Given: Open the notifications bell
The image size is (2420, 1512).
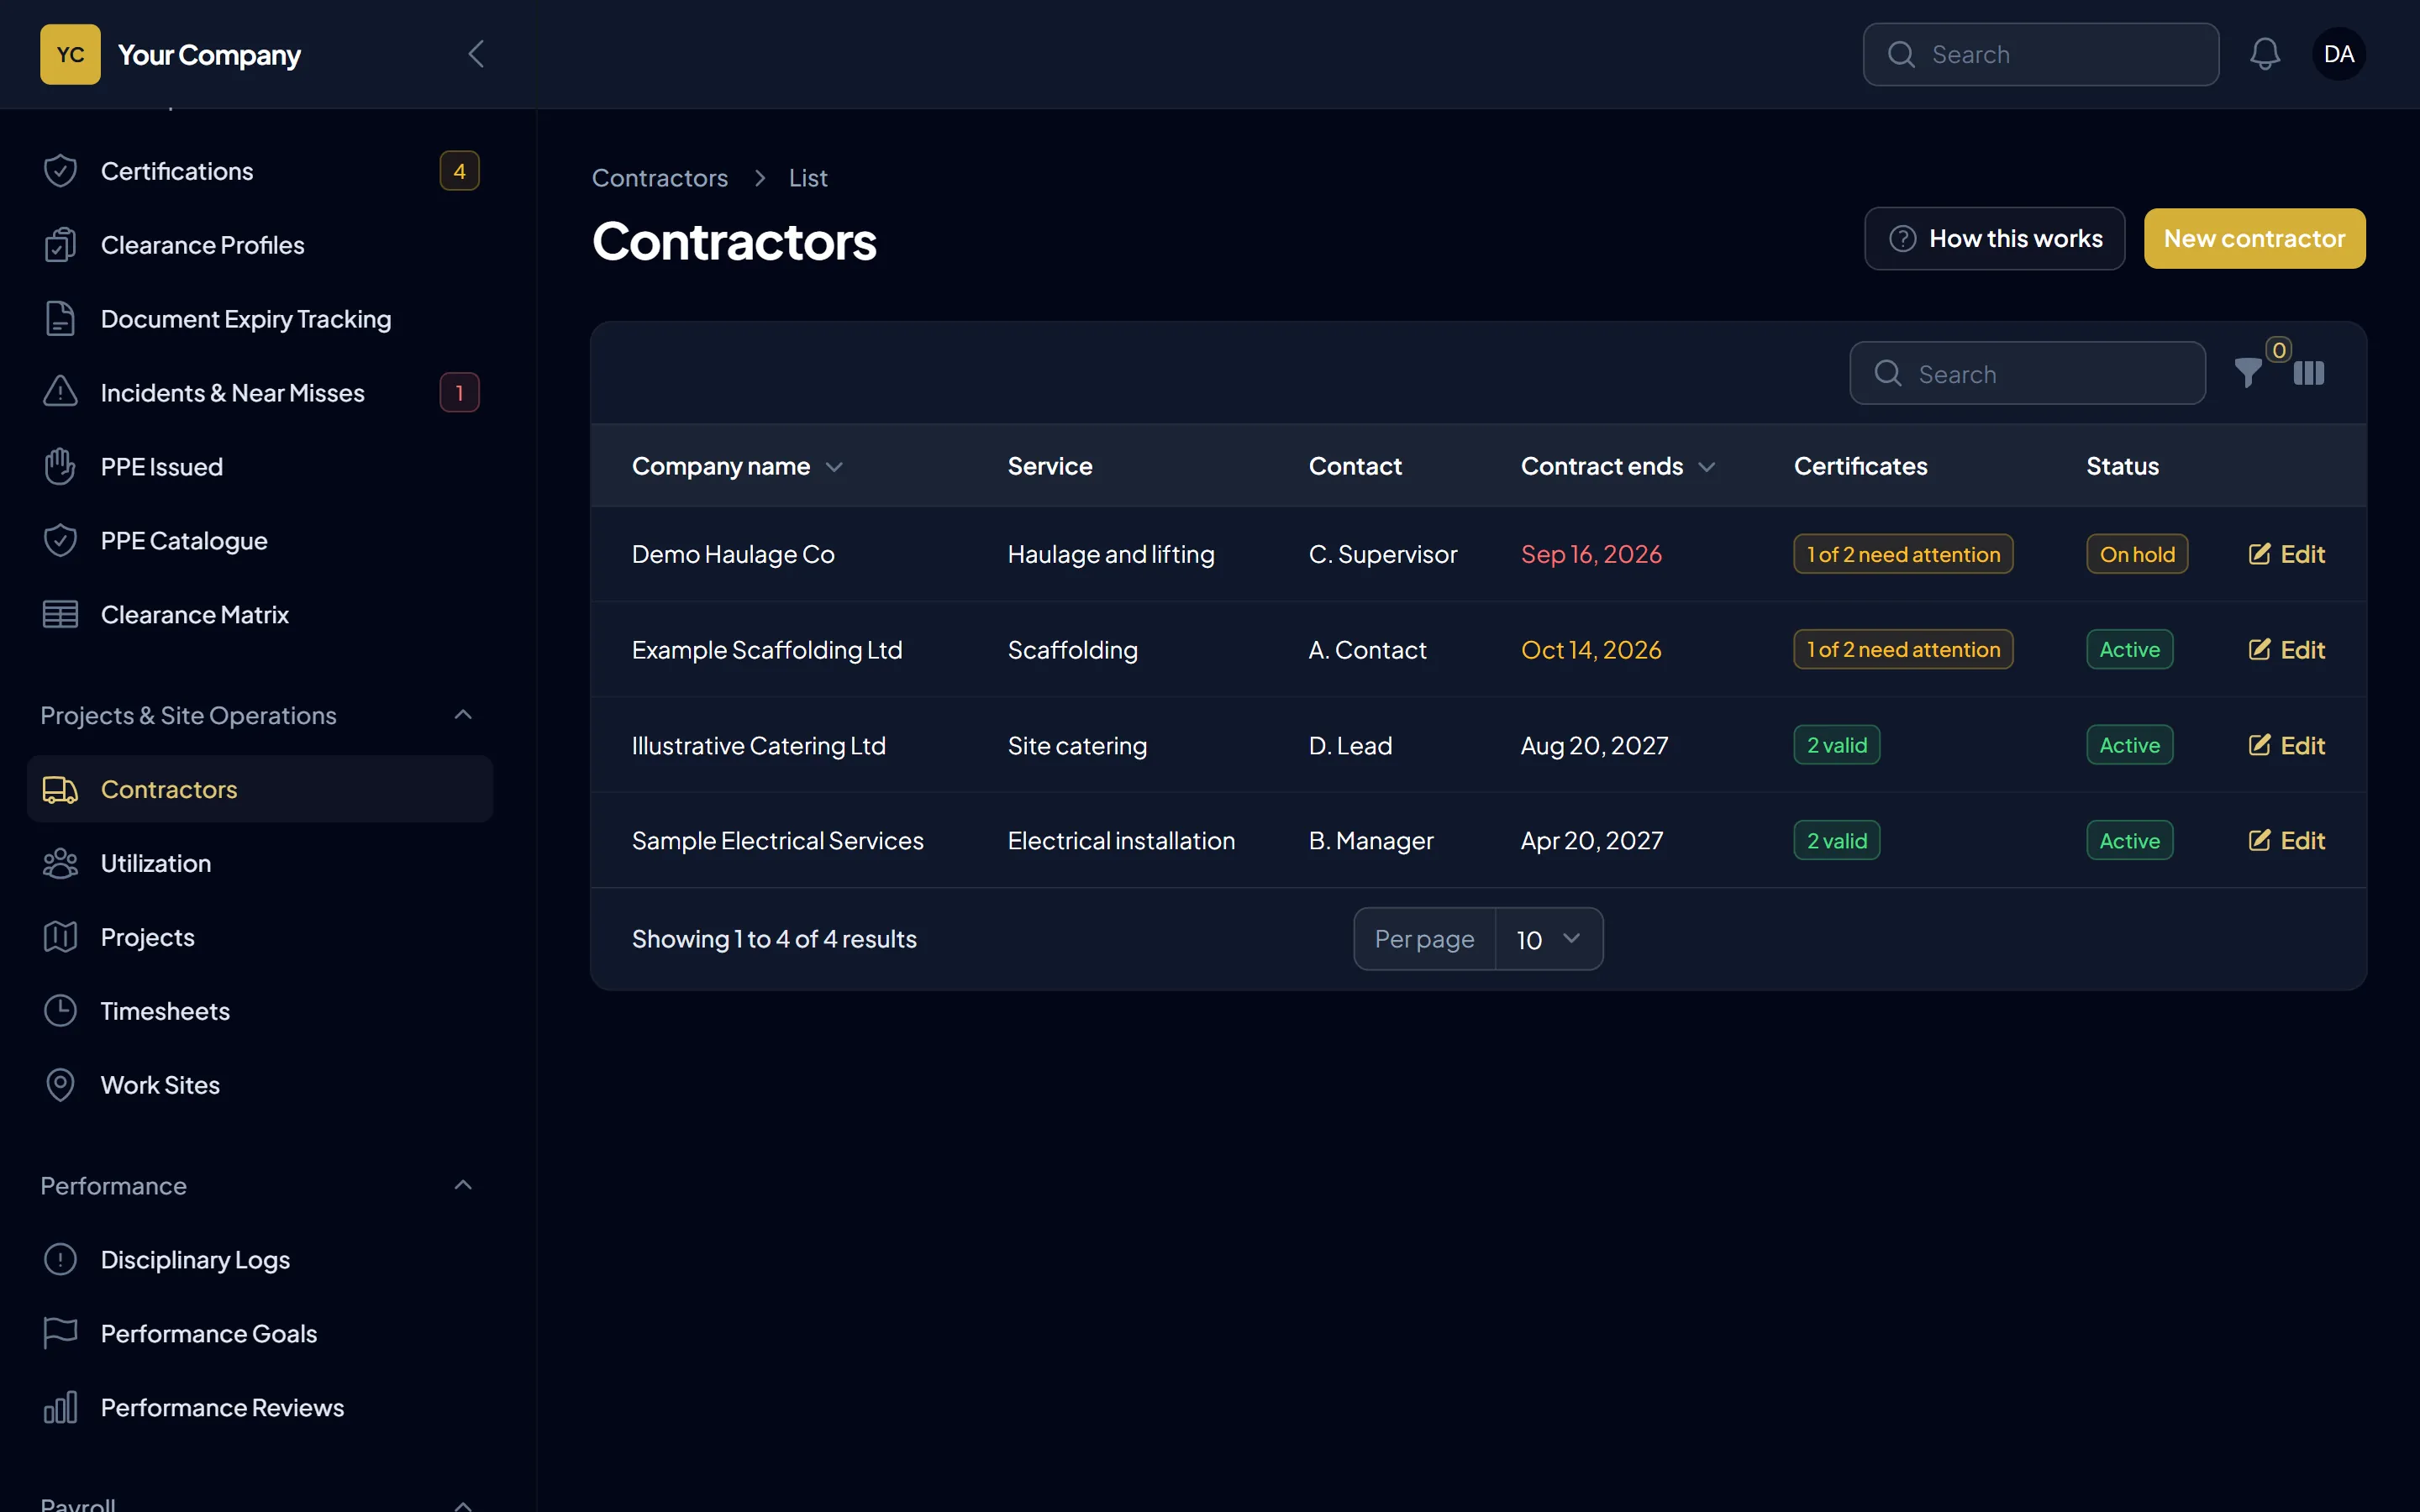Looking at the screenshot, I should pyautogui.click(x=2265, y=54).
